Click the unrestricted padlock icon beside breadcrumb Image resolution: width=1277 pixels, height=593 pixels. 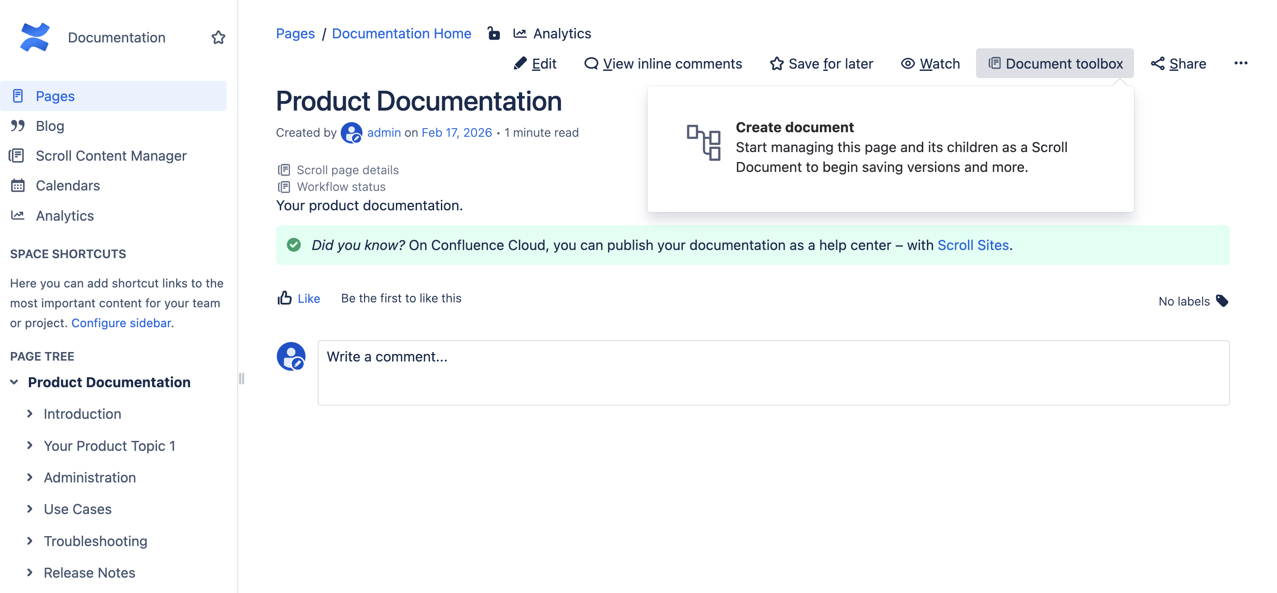[494, 33]
